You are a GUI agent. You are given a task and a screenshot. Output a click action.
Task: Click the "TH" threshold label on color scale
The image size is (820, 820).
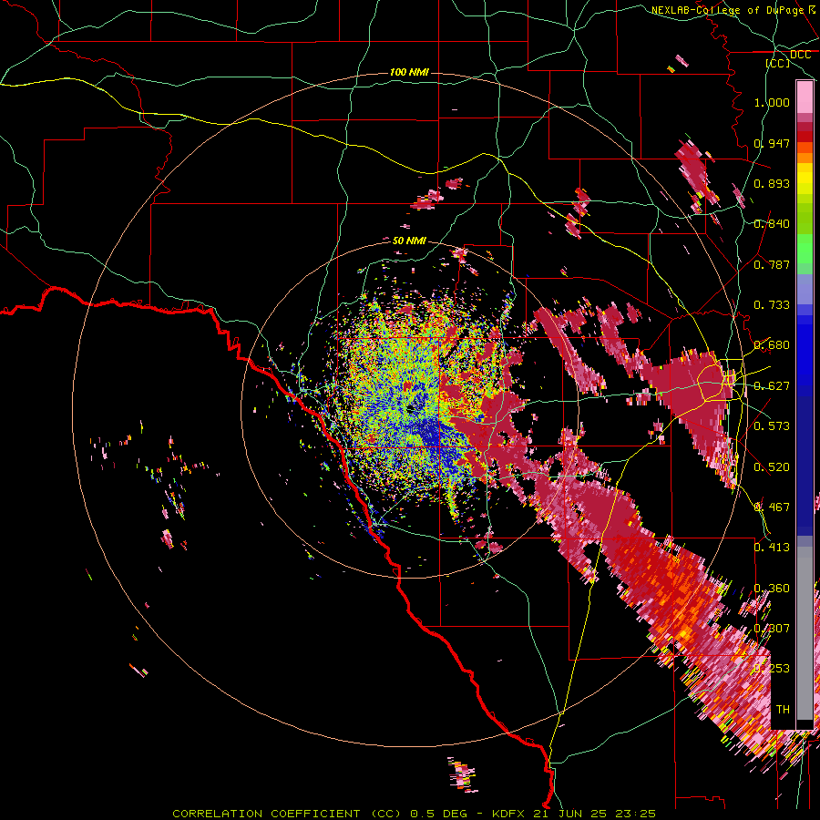point(783,710)
